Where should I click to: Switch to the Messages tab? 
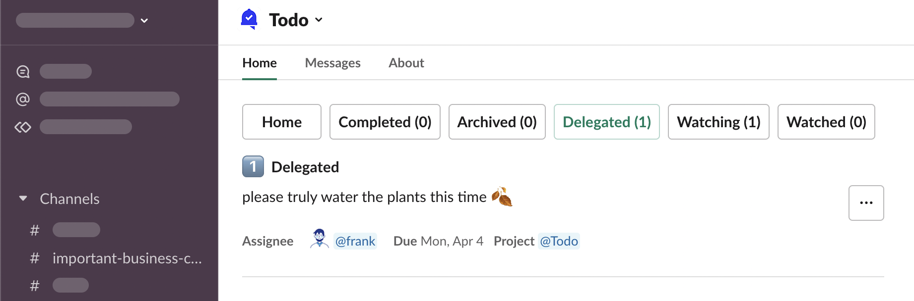[332, 63]
